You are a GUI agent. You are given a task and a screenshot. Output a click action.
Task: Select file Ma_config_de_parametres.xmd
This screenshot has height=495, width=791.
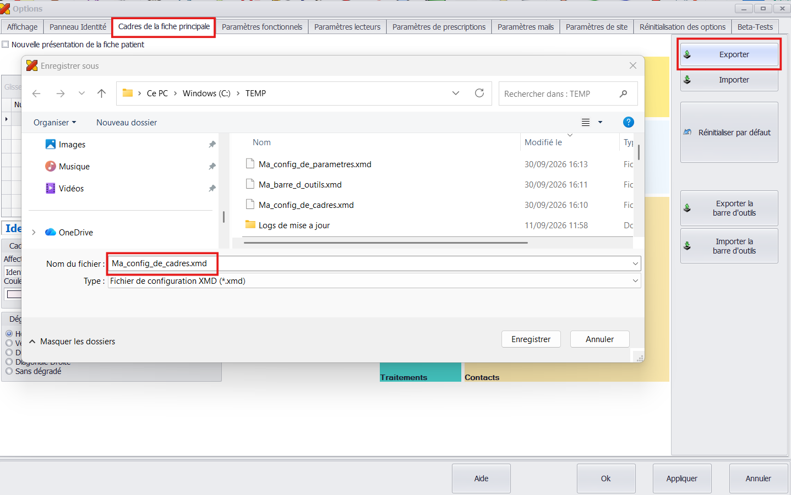click(315, 164)
